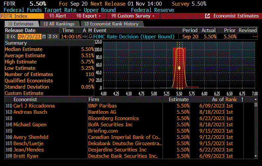The width and height of the screenshot is (262, 166).
Task: Toggle the bell notification icon
Action: pos(90,36)
